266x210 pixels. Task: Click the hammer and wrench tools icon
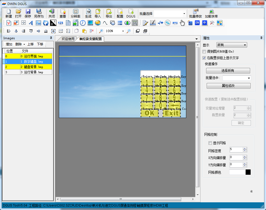tap(212, 23)
